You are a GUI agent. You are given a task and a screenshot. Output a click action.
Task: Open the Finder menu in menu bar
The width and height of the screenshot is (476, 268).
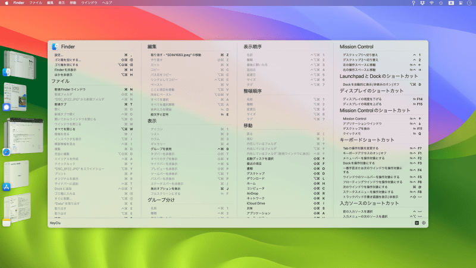[x=19, y=3]
